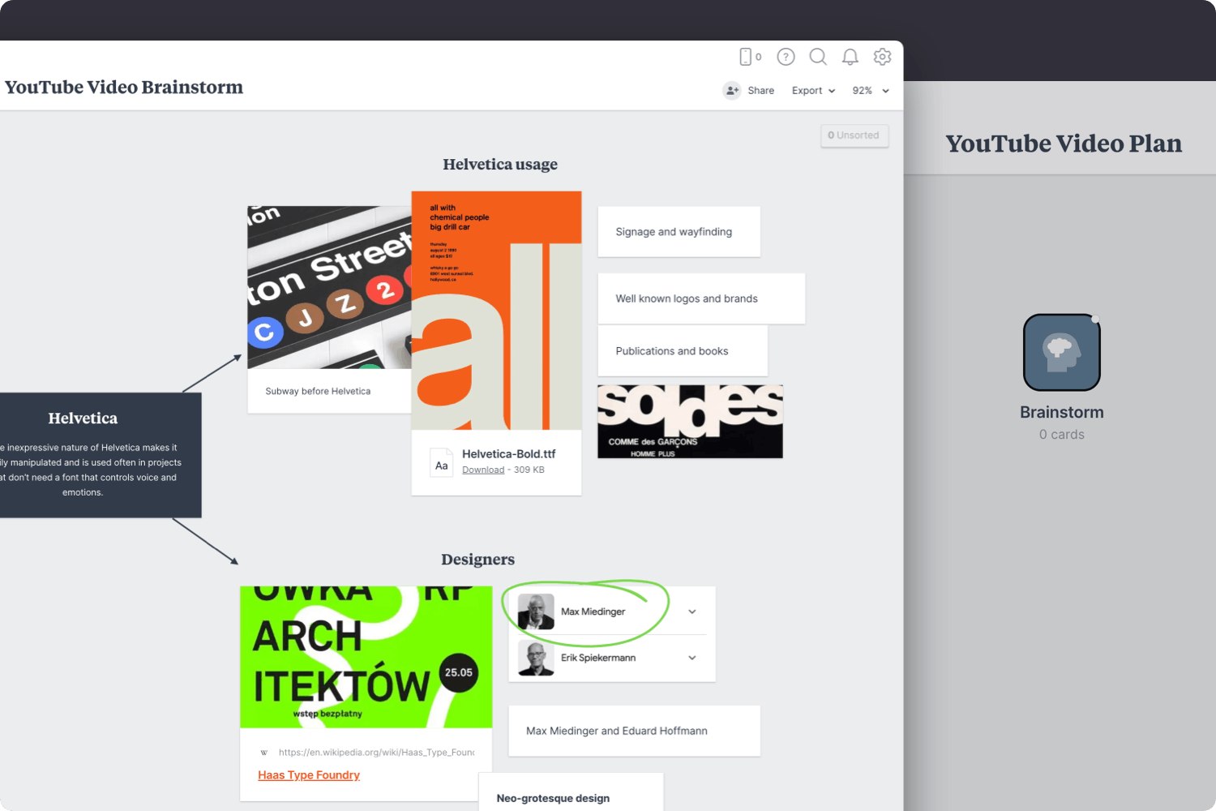Click the Aa font file icon
Viewport: 1216px width, 811px height.
(x=442, y=463)
